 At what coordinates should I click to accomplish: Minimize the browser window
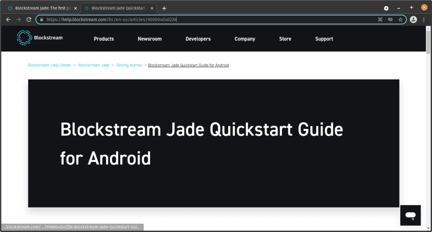[399, 8]
